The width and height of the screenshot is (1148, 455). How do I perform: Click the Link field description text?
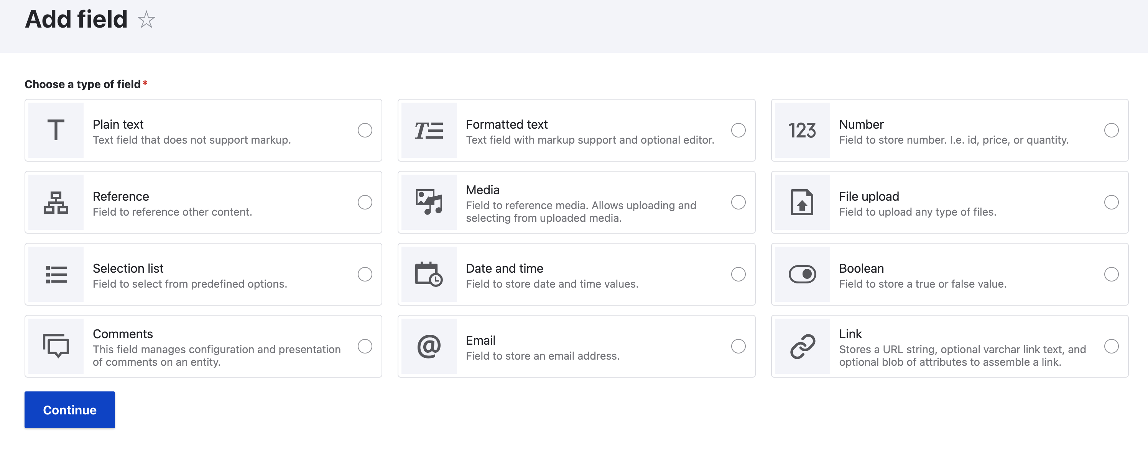tap(962, 355)
